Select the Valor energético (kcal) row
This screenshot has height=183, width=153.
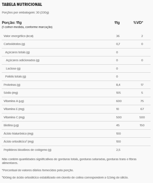[x=76, y=36]
